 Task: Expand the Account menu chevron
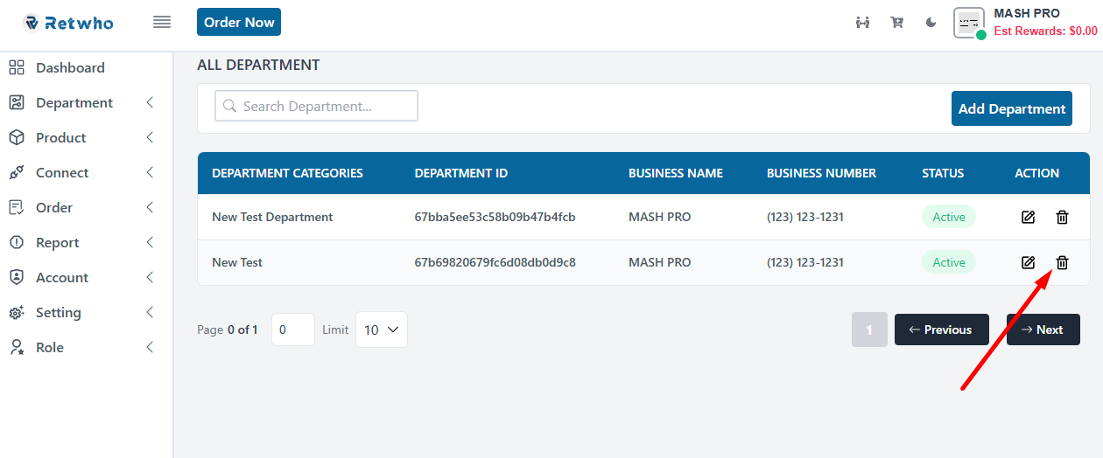click(x=150, y=277)
